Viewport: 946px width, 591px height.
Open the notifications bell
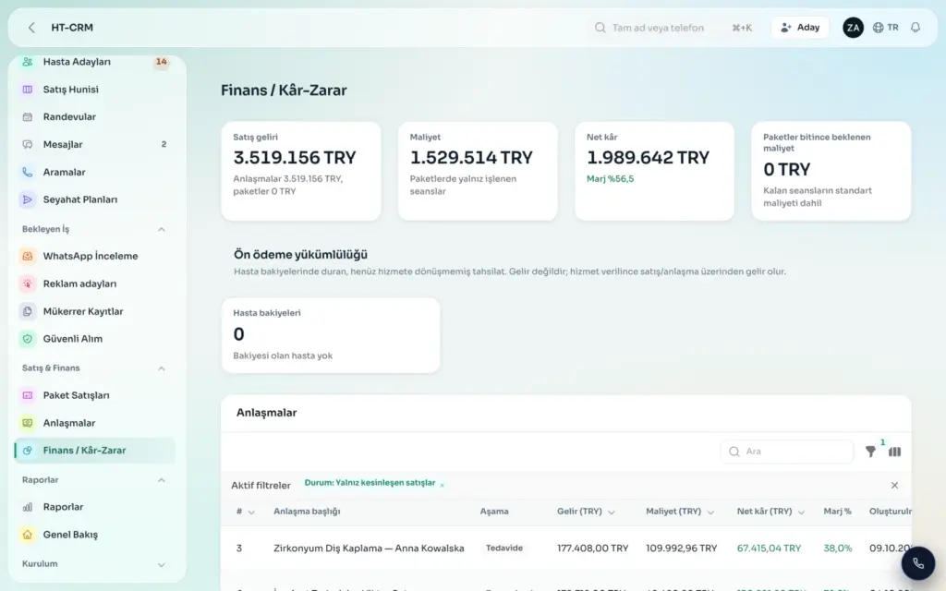[x=916, y=27]
